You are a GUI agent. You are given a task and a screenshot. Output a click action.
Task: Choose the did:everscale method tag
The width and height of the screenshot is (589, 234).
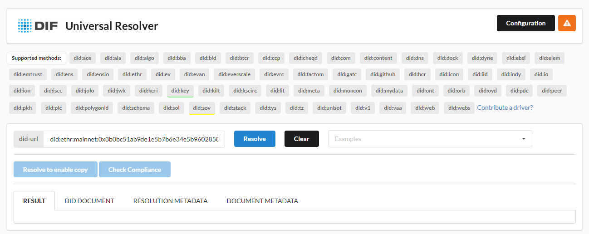pos(235,74)
